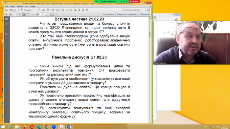Click the delete page toolbar icon
This screenshot has height=129, width=230.
tap(75, 10)
